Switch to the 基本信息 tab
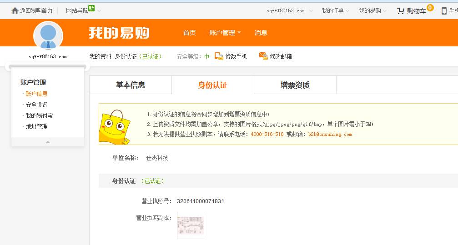 [x=131, y=85]
